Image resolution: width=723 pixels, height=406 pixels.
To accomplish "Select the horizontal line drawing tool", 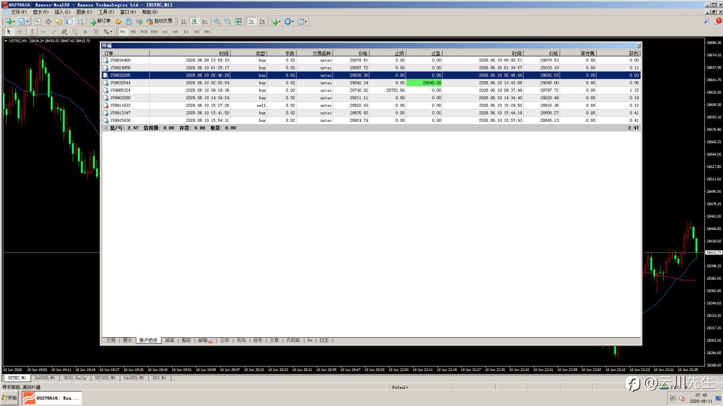I will (43, 32).
